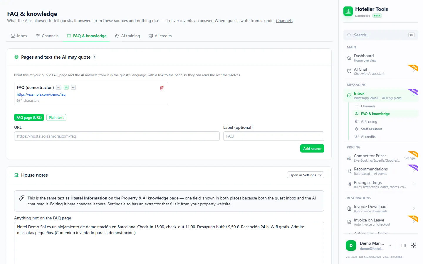
Task: Focus the URL input field
Action: (117, 136)
